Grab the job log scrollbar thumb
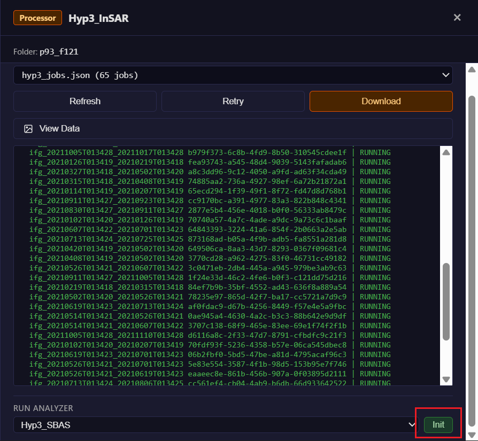 pyautogui.click(x=446, y=301)
